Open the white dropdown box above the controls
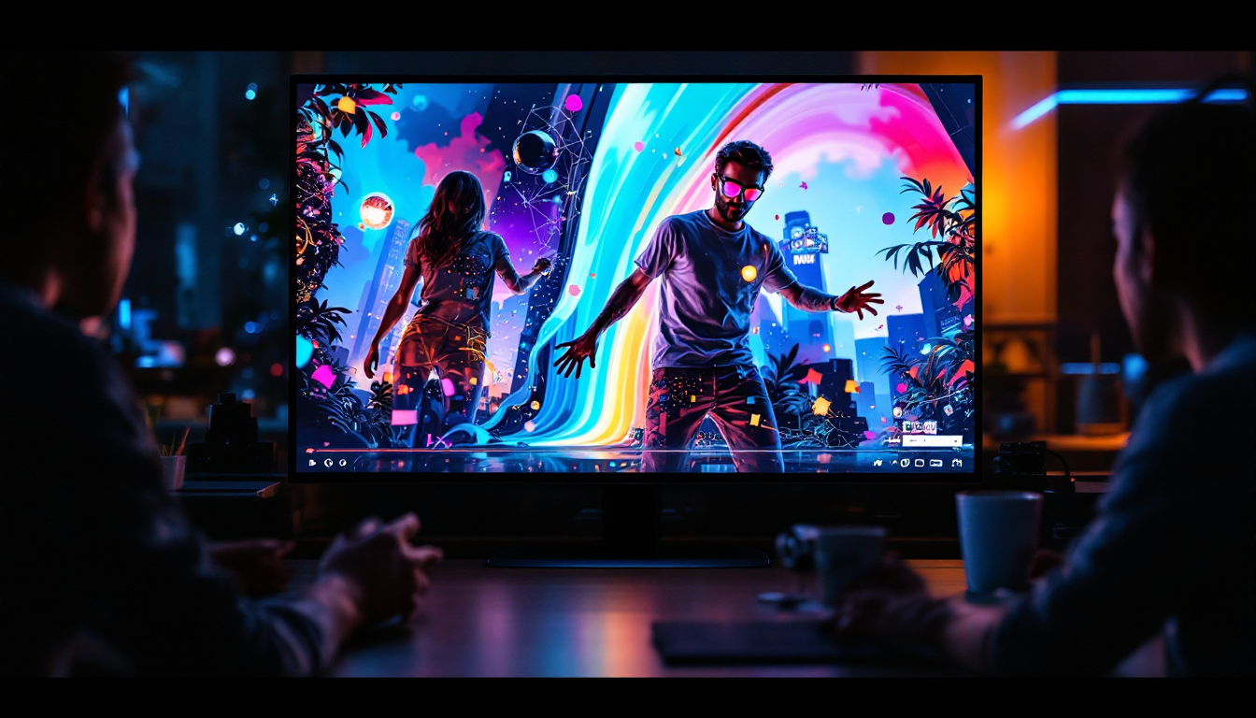This screenshot has height=718, width=1256. click(930, 440)
